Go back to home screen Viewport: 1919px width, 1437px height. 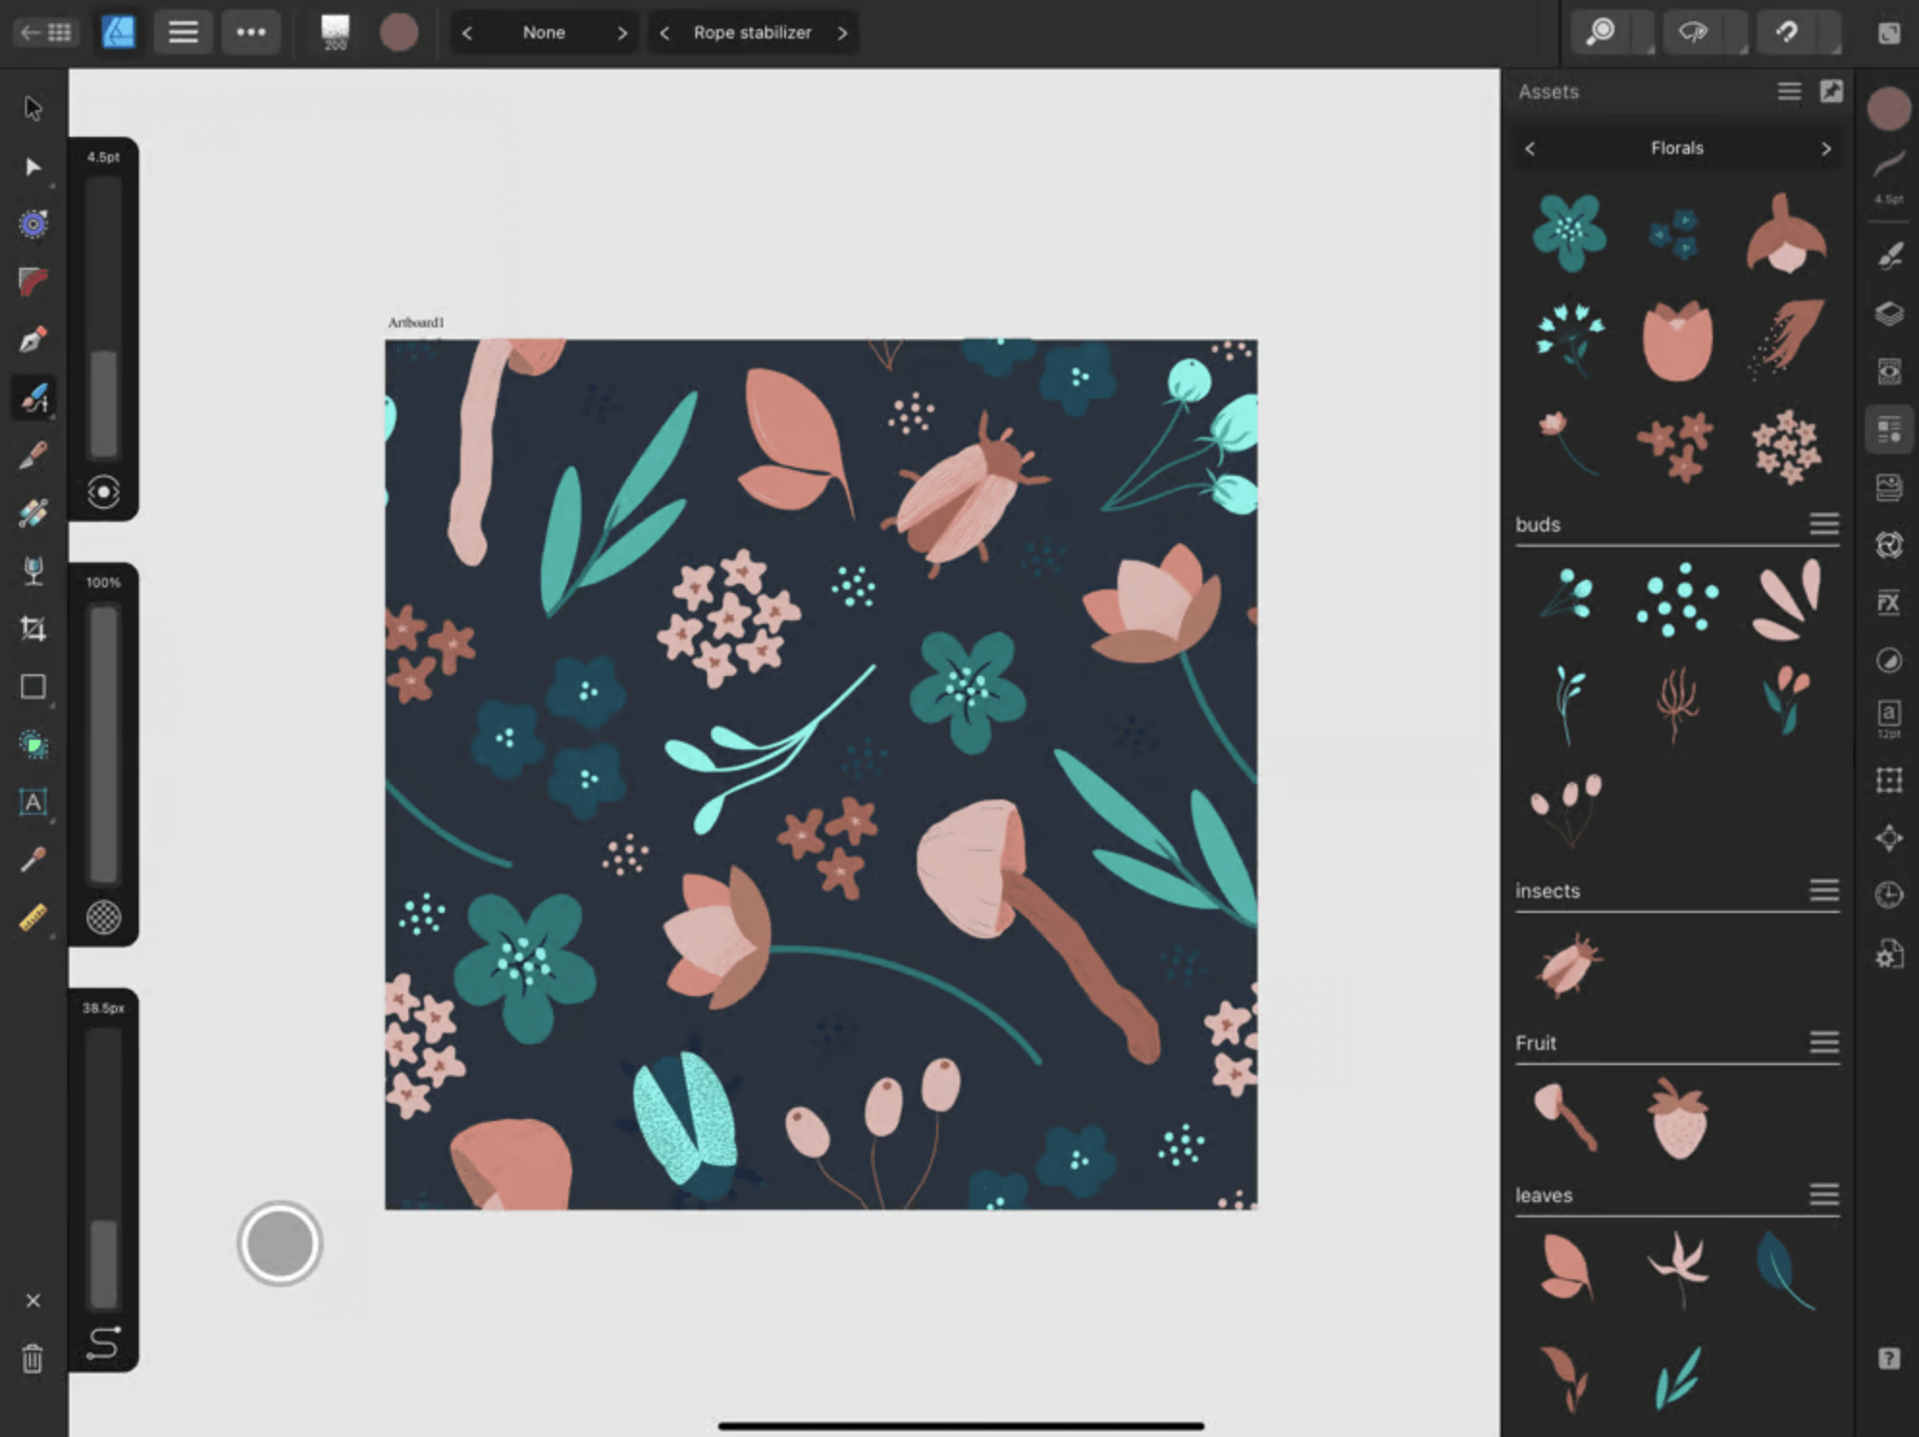(x=45, y=33)
